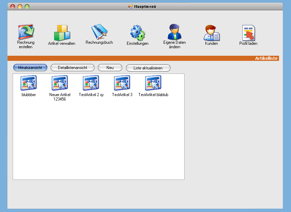The width and height of the screenshot is (291, 212).
Task: Click the "TestArtikel 3" name text
Action: (x=122, y=95)
